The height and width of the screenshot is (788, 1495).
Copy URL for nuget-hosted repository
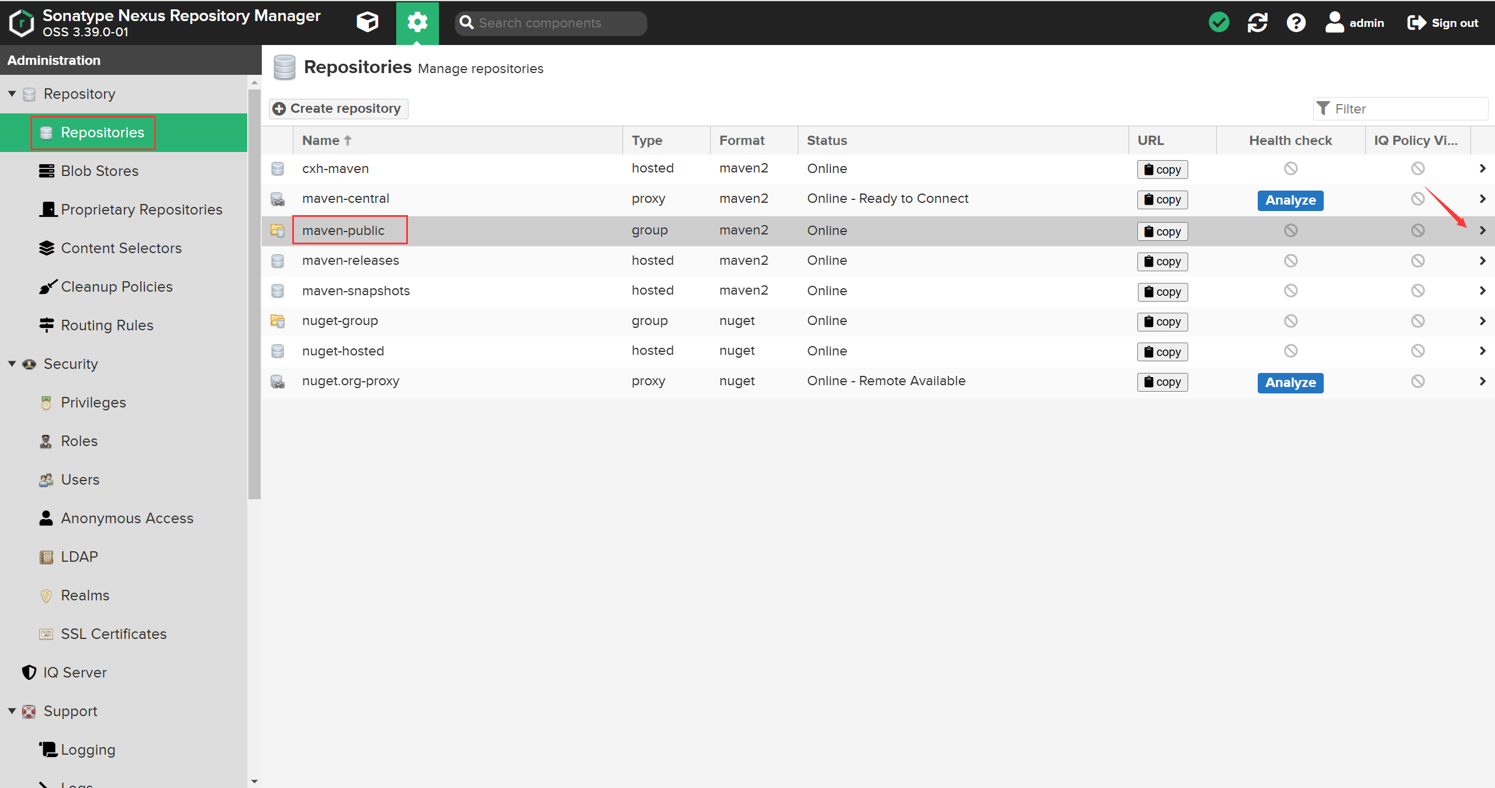pos(1162,352)
